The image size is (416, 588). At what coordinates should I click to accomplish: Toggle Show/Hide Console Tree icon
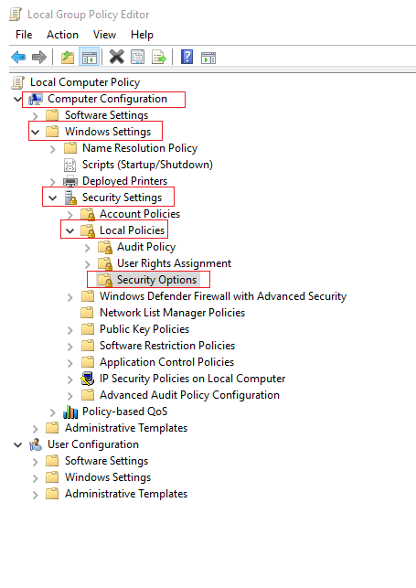[90, 58]
